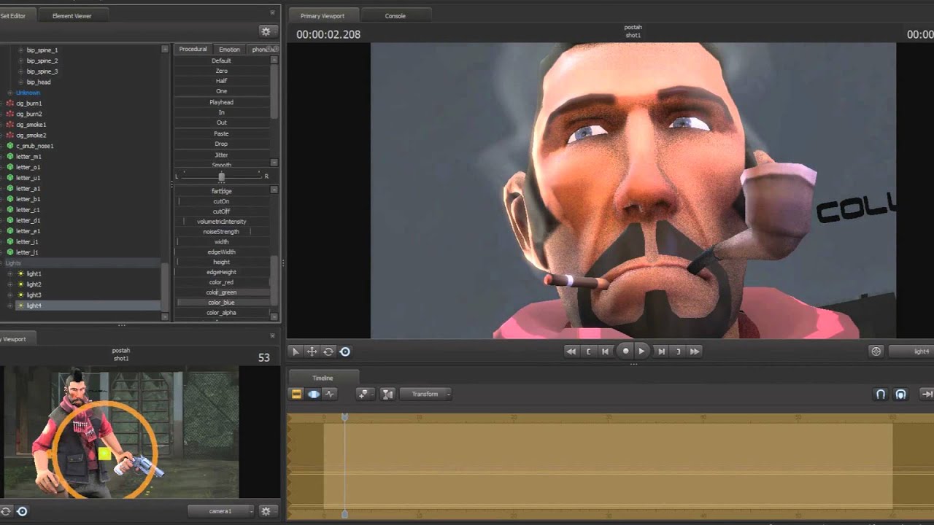Apply the Paste procedural preset

click(221, 133)
